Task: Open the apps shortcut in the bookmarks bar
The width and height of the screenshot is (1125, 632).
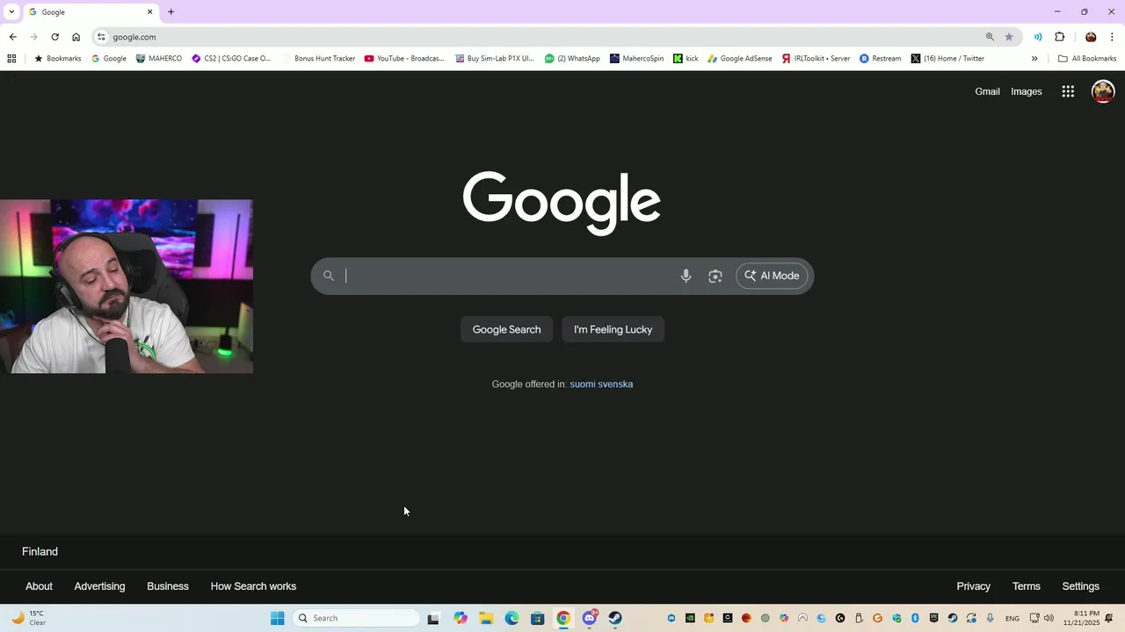Action: tap(11, 59)
